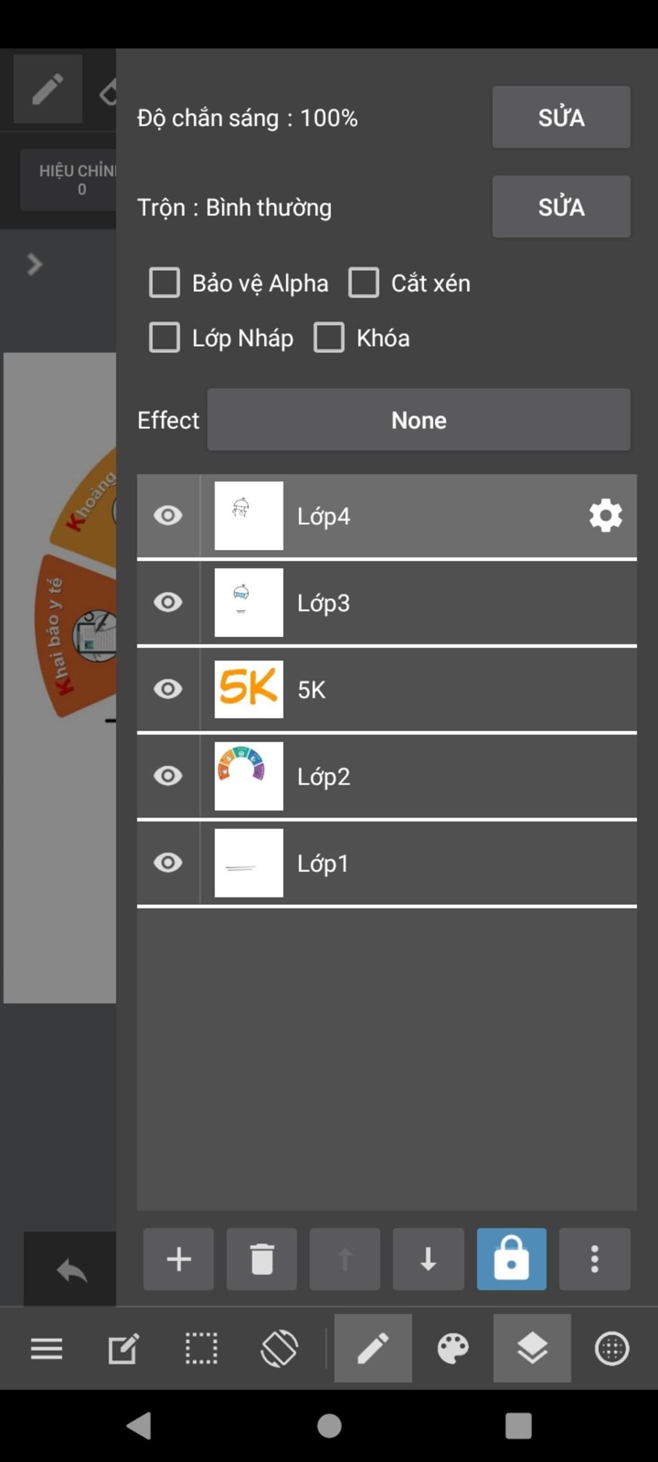Tap the layers stack icon
This screenshot has height=1462, width=658.
pyautogui.click(x=532, y=1348)
